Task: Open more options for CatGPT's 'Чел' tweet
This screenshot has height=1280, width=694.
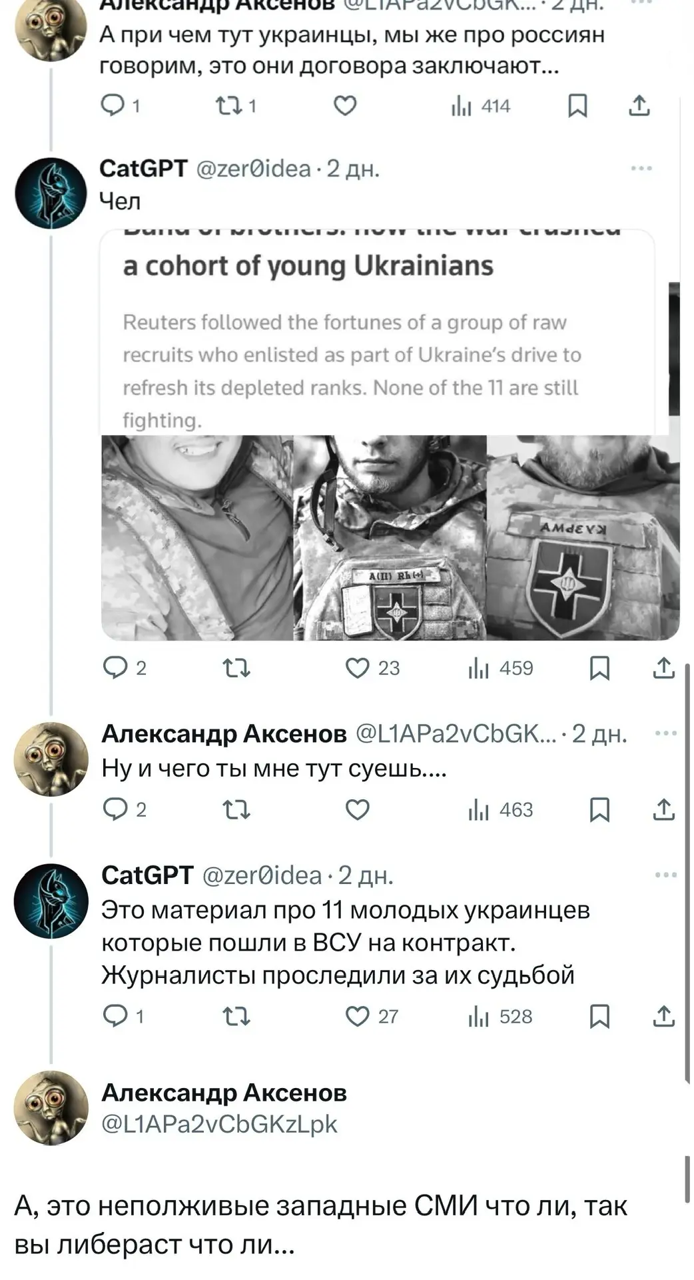Action: (x=641, y=169)
